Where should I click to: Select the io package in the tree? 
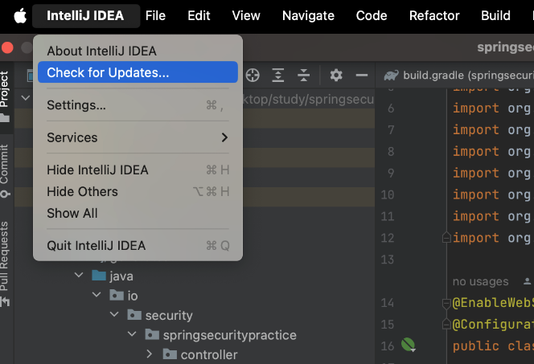(x=133, y=296)
